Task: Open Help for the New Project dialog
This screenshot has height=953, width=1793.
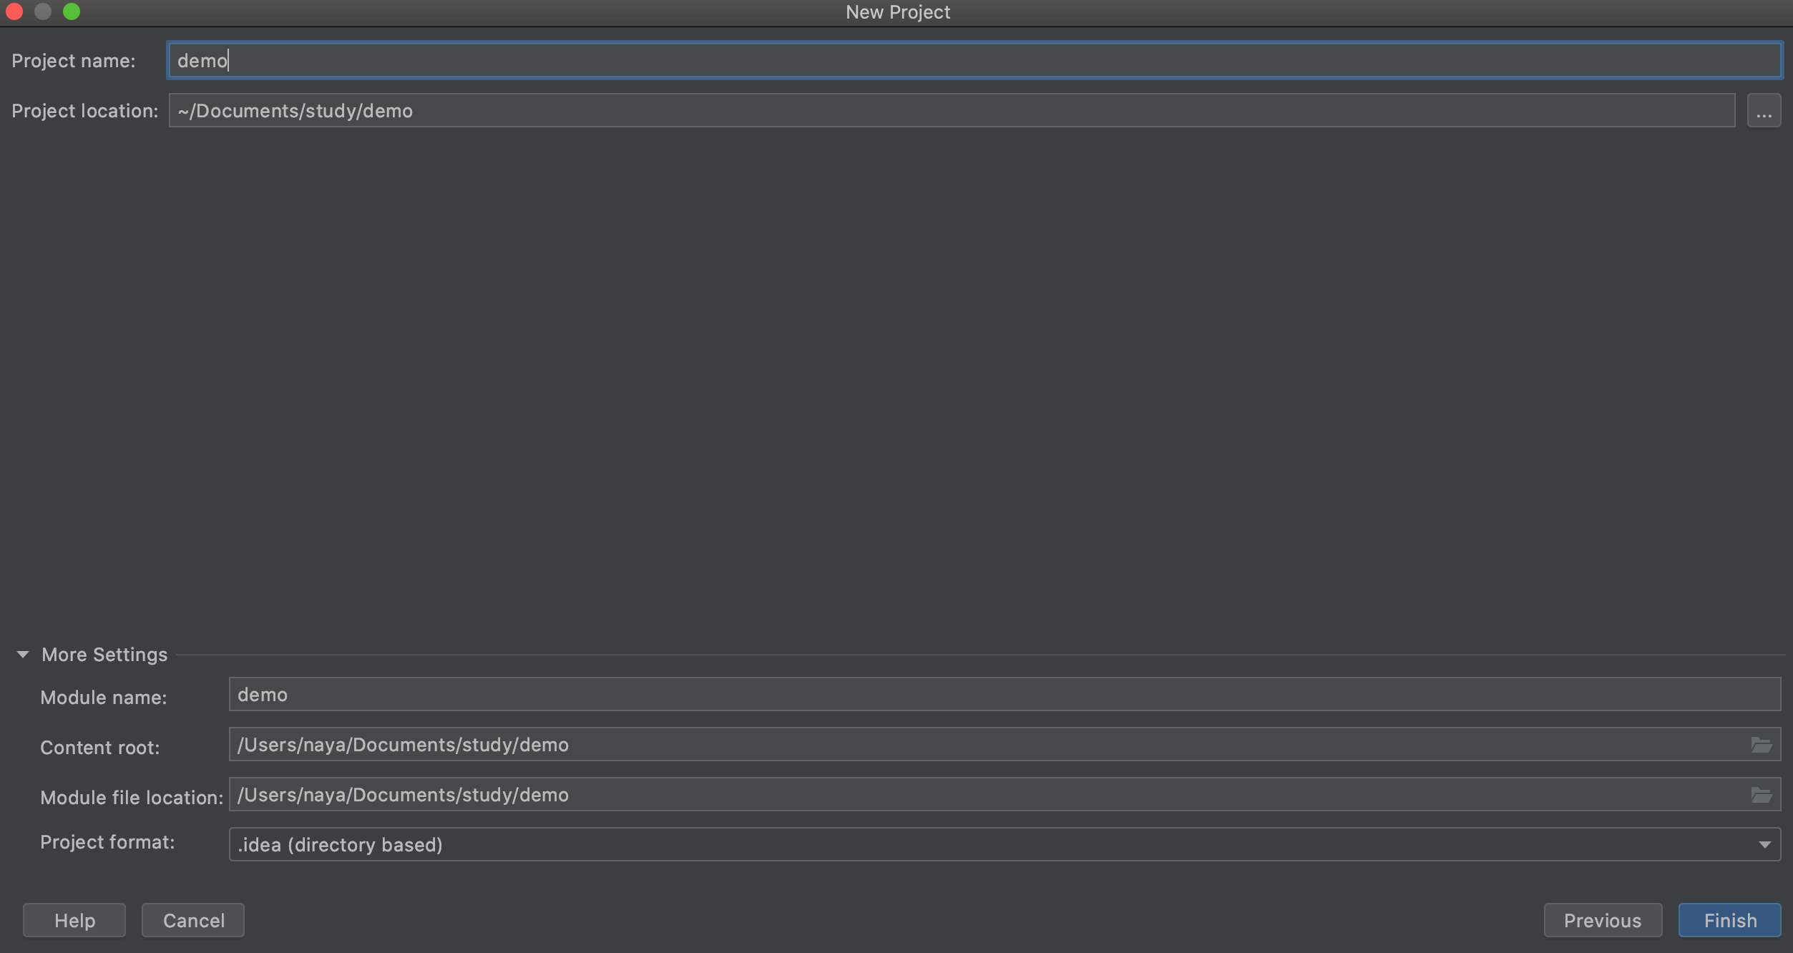Action: 74,920
